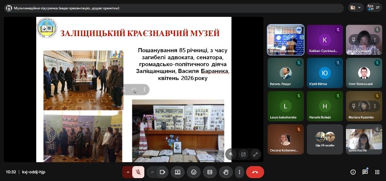Show the 'Ще 24 особи' remaining participants
Viewport: 386px width, 181px height.
click(x=325, y=139)
